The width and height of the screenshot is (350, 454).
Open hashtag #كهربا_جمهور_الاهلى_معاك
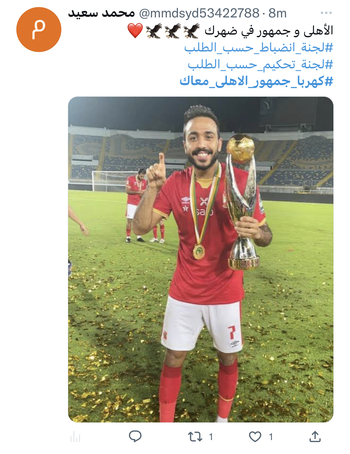(x=256, y=81)
